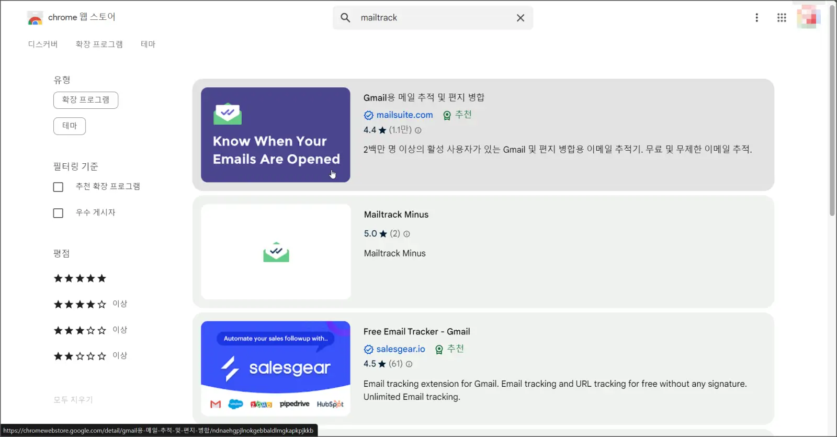Click the 4.5 rating star icon
The width and height of the screenshot is (837, 437).
pos(382,364)
